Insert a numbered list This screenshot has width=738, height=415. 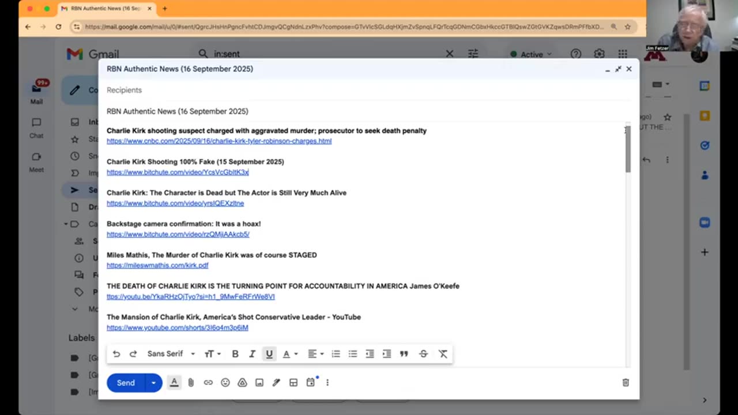click(336, 354)
